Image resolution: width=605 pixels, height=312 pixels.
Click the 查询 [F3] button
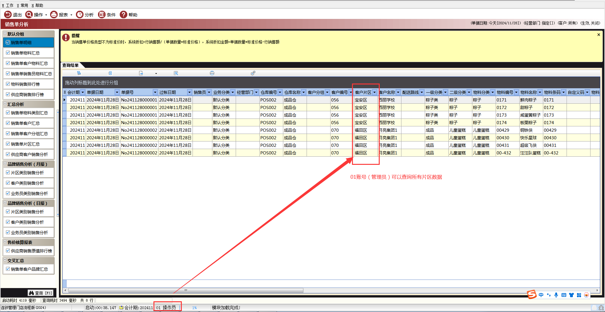(x=41, y=293)
